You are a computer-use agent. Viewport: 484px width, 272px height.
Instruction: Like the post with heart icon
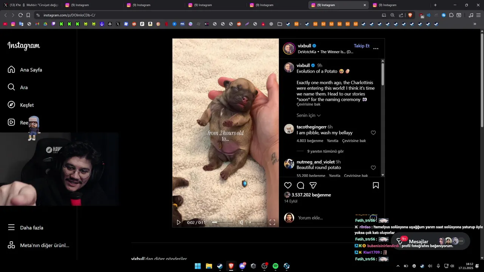(288, 185)
